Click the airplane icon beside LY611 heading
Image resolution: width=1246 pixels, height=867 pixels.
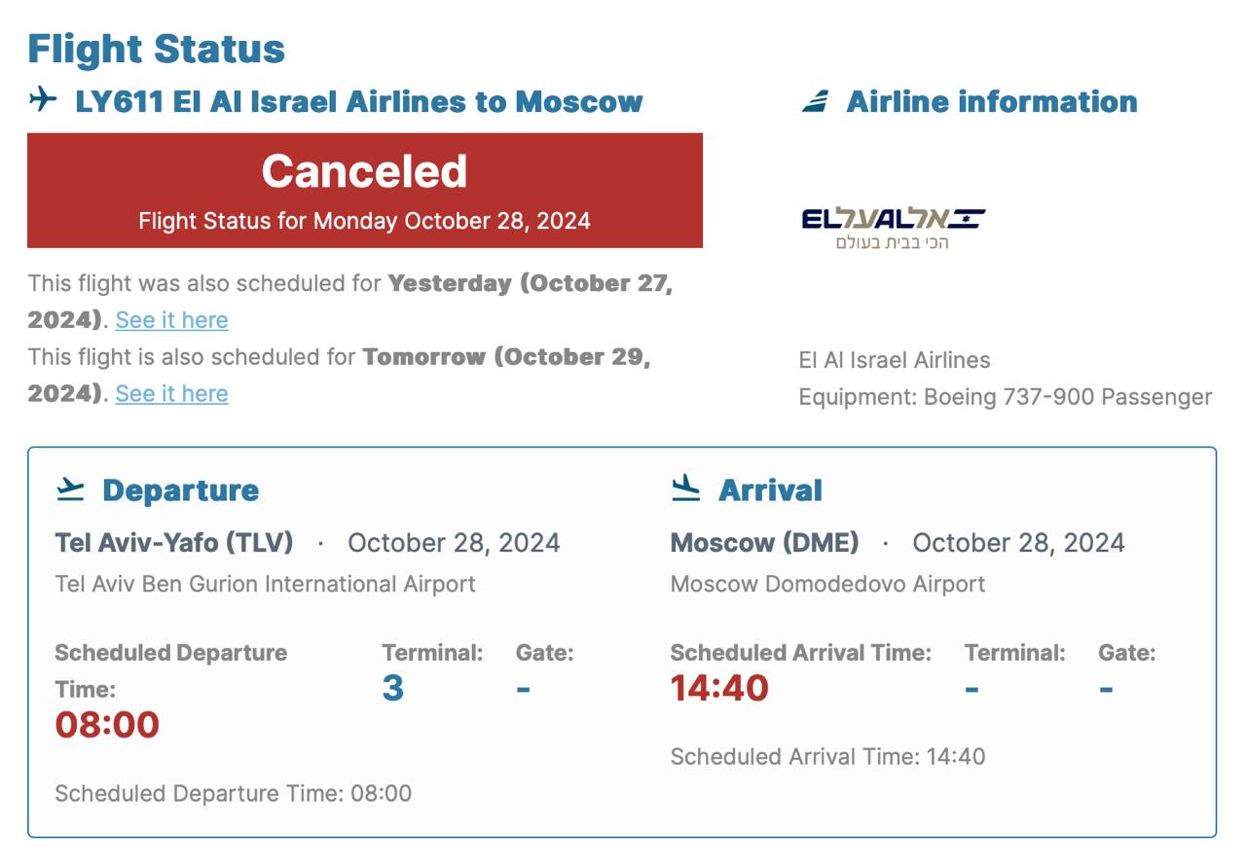pyautogui.click(x=43, y=99)
